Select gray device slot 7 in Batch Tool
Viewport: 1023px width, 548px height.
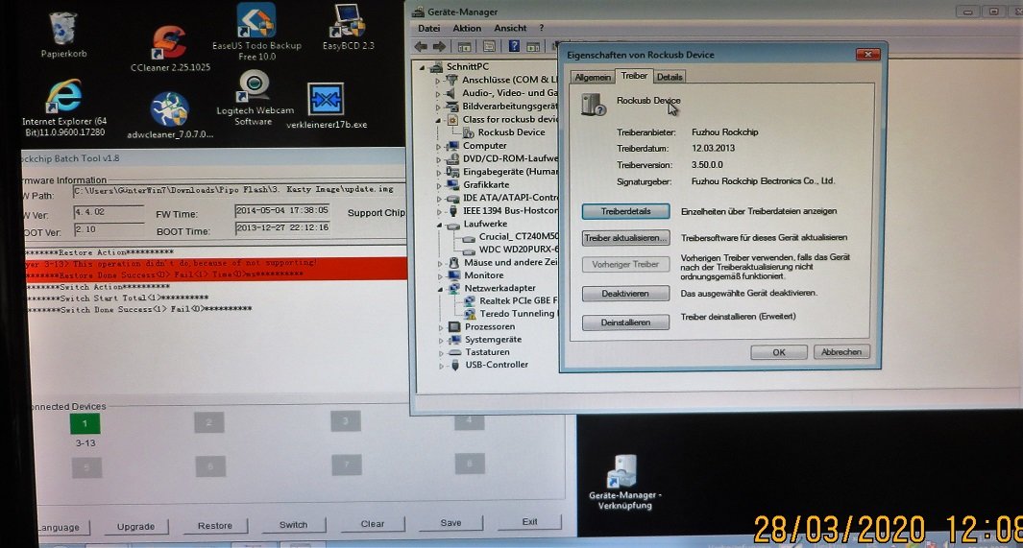pyautogui.click(x=347, y=465)
